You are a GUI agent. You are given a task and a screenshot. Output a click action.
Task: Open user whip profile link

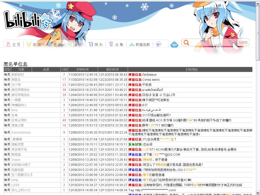pos(15,180)
